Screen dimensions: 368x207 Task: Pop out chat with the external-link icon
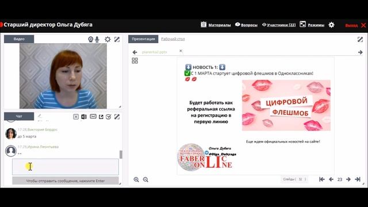101,117
